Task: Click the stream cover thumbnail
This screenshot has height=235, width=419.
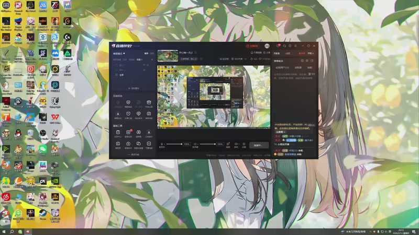Action: click(168, 56)
